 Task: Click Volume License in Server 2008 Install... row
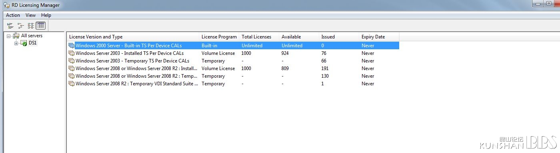click(x=218, y=68)
